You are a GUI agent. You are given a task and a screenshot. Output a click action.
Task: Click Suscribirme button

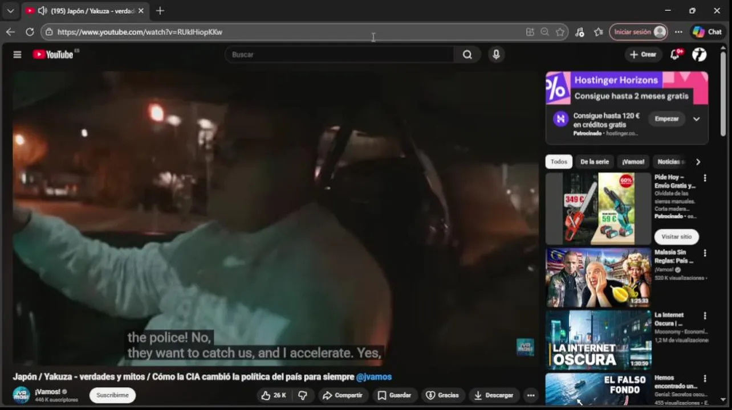click(112, 395)
